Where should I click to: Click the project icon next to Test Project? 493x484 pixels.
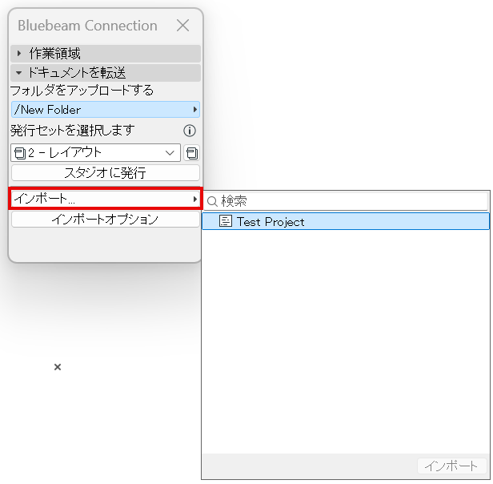click(226, 221)
